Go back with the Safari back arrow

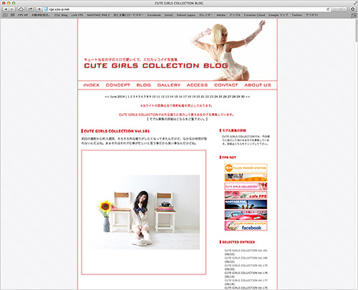pos(6,9)
